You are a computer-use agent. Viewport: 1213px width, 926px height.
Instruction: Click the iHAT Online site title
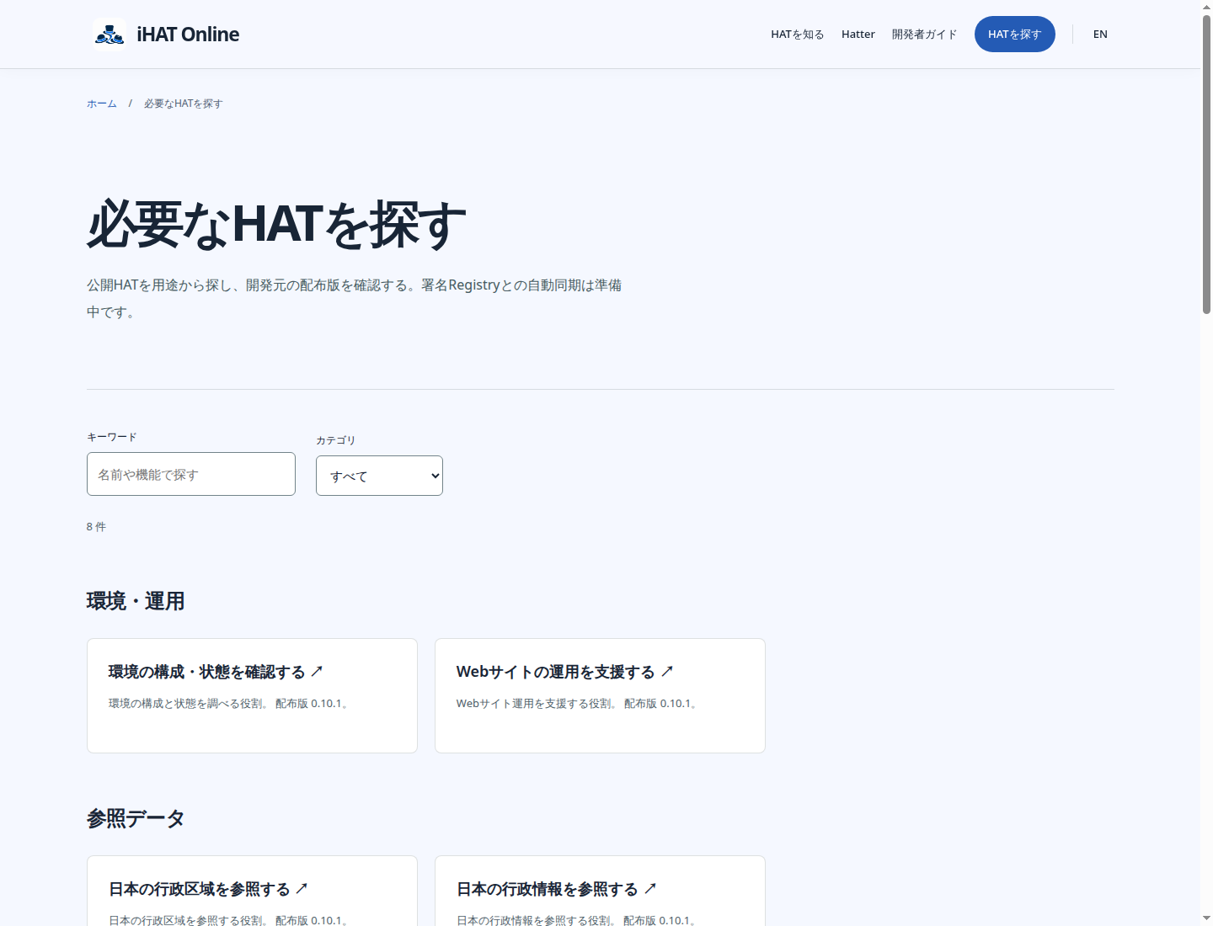188,35
